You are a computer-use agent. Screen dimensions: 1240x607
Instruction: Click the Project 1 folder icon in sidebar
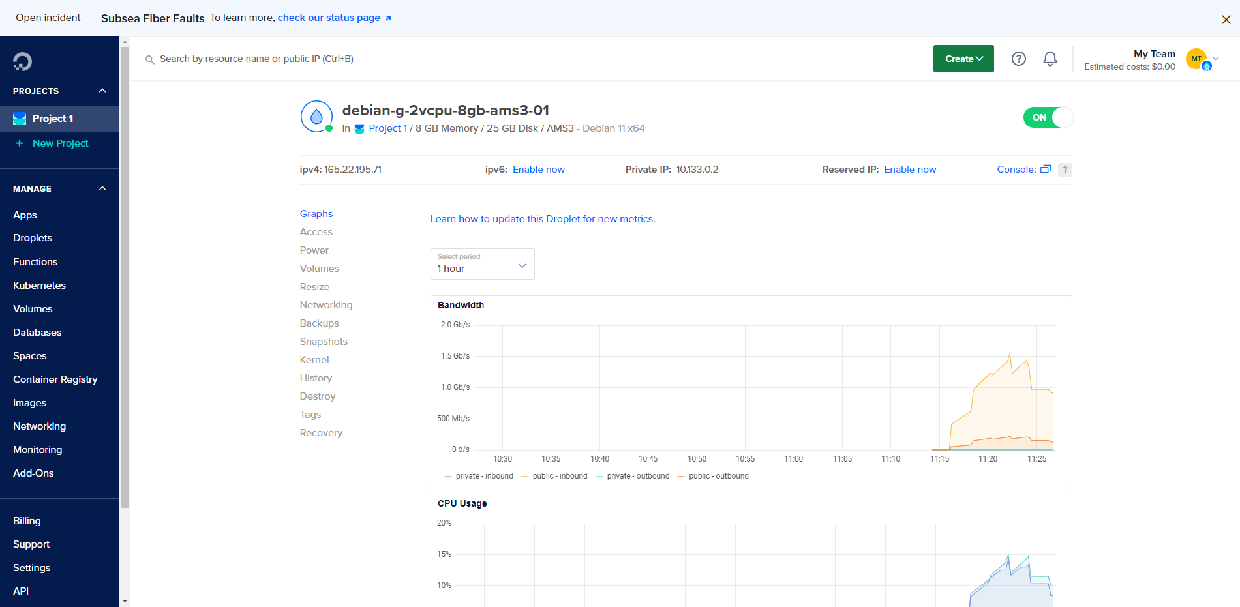click(x=20, y=119)
